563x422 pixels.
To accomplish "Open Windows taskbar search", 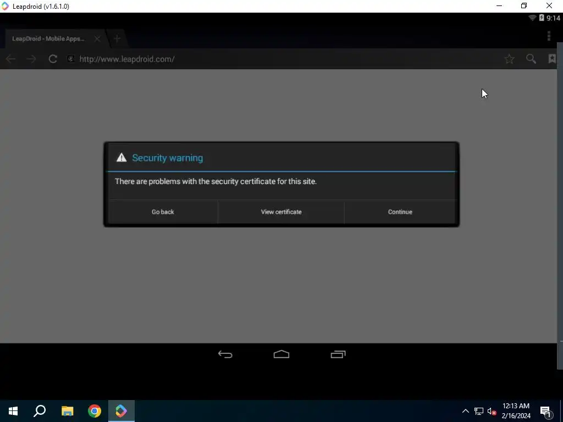I will click(x=40, y=411).
